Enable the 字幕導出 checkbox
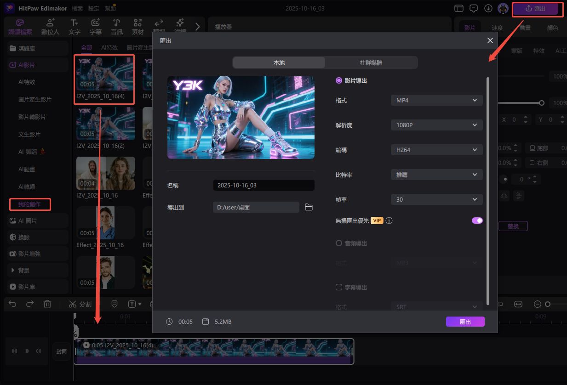This screenshot has height=385, width=567. 339,287
